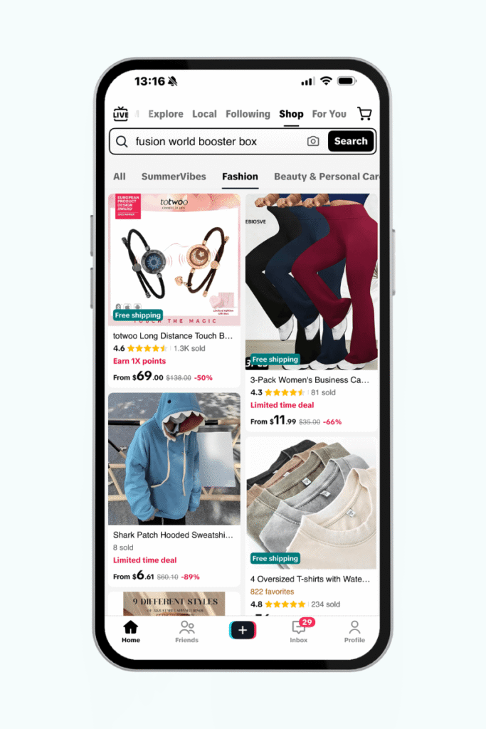Viewport: 486px width, 729px height.
Task: Select the Beauty & Personal Care category
Action: tap(326, 177)
